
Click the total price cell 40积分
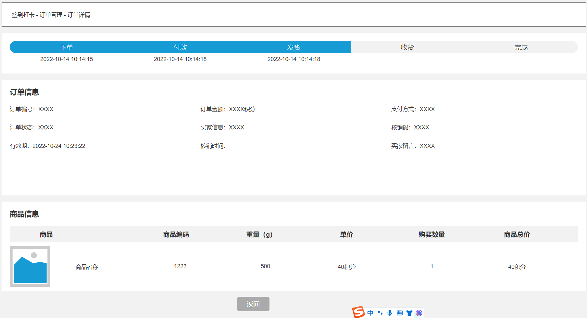pyautogui.click(x=517, y=267)
